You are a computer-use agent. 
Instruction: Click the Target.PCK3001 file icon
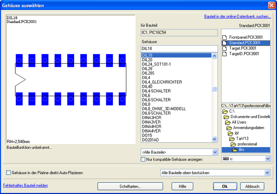[x=224, y=48]
